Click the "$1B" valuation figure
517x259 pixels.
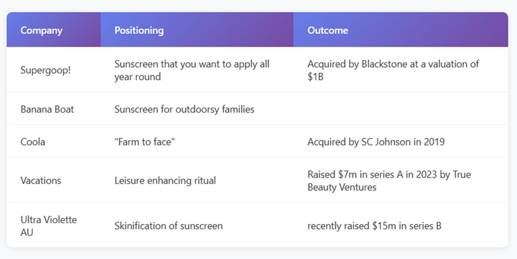[315, 77]
